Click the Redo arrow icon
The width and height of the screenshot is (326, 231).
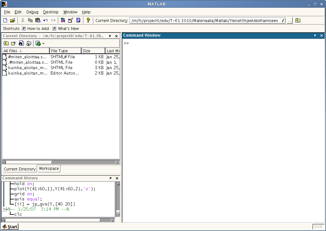coord(53,20)
